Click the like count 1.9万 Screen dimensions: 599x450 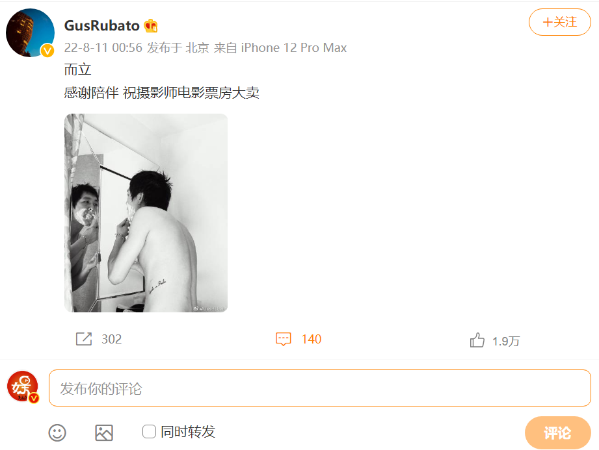tap(506, 341)
